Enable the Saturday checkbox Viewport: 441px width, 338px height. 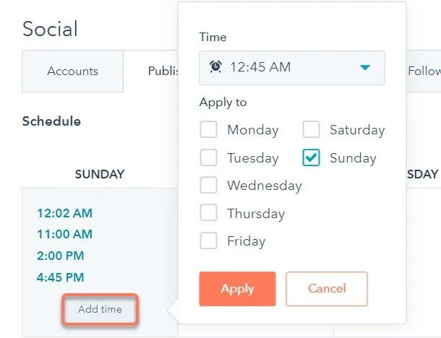[x=311, y=129]
